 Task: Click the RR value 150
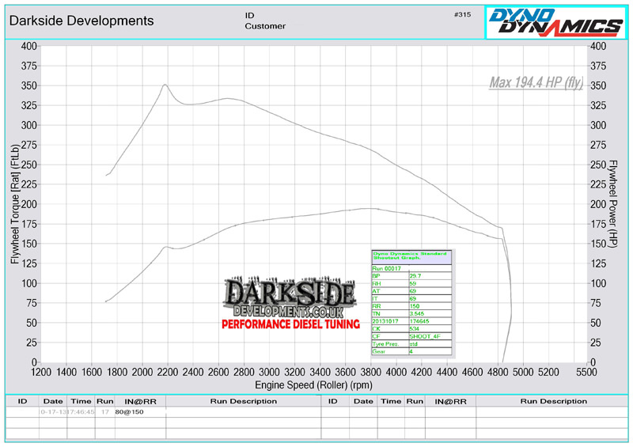[415, 306]
